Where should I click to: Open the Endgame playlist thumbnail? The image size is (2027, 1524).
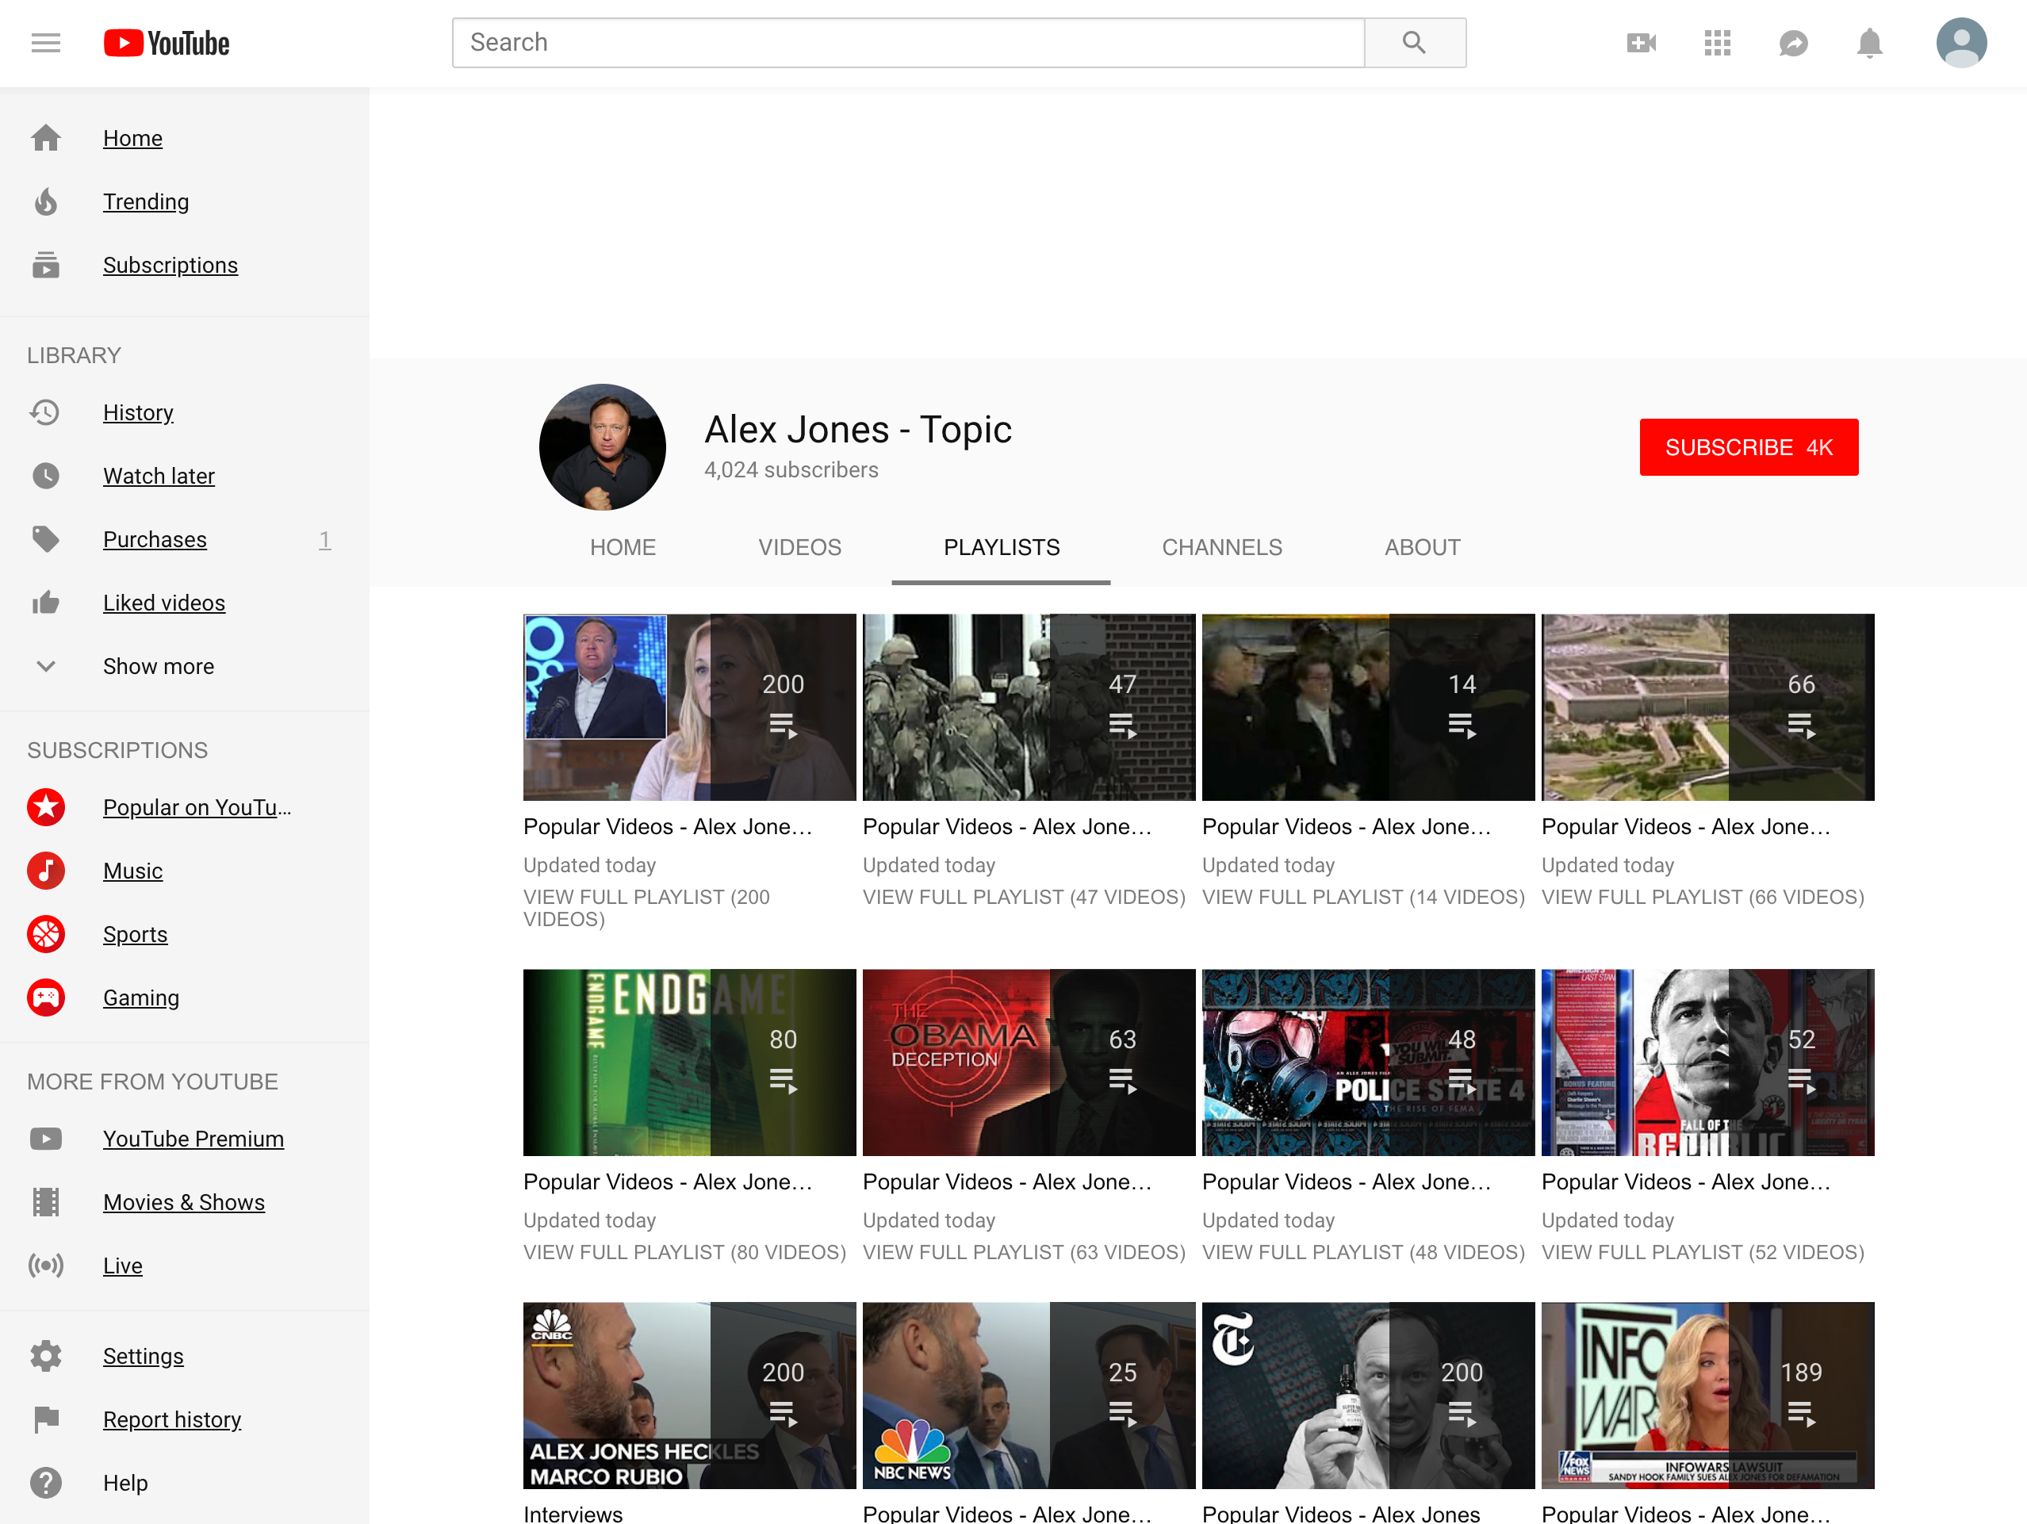689,1063
